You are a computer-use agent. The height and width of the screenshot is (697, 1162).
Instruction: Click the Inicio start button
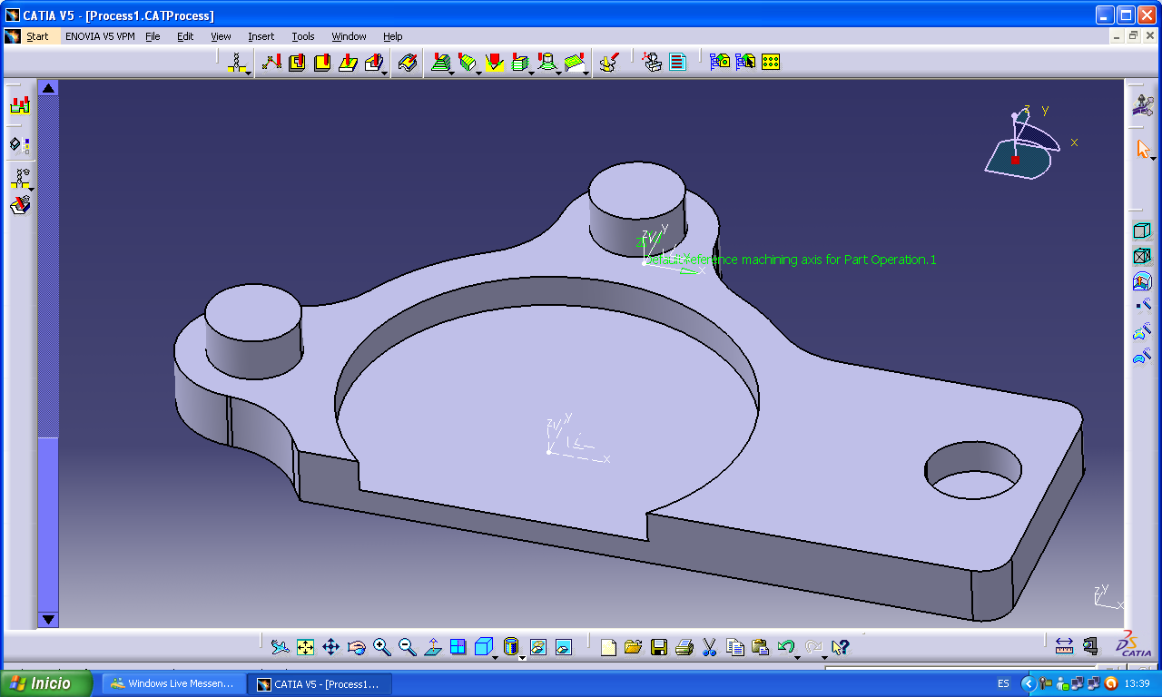(47, 683)
